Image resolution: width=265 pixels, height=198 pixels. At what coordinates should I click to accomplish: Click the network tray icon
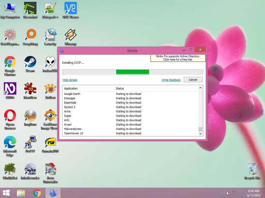pos(234,193)
